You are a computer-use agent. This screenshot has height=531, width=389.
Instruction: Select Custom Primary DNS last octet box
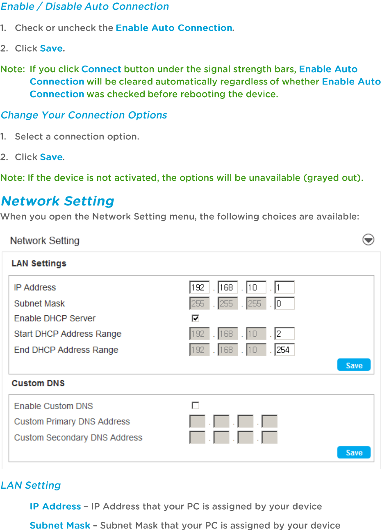click(269, 422)
